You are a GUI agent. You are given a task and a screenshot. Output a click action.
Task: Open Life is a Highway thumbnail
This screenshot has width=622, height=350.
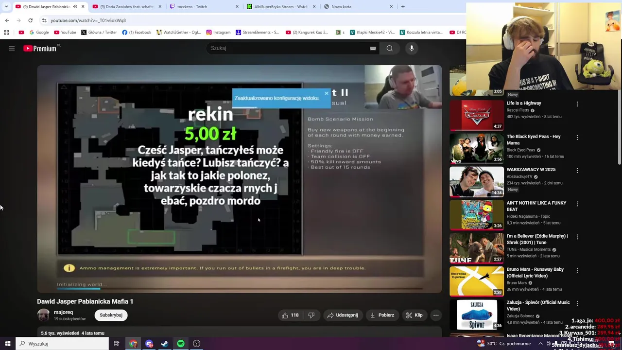[477, 115]
